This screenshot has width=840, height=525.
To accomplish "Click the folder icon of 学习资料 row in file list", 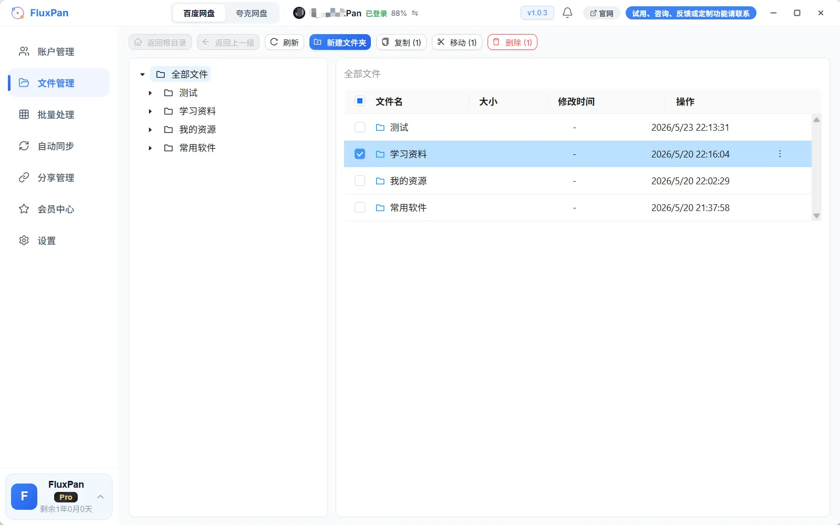I will [x=380, y=154].
